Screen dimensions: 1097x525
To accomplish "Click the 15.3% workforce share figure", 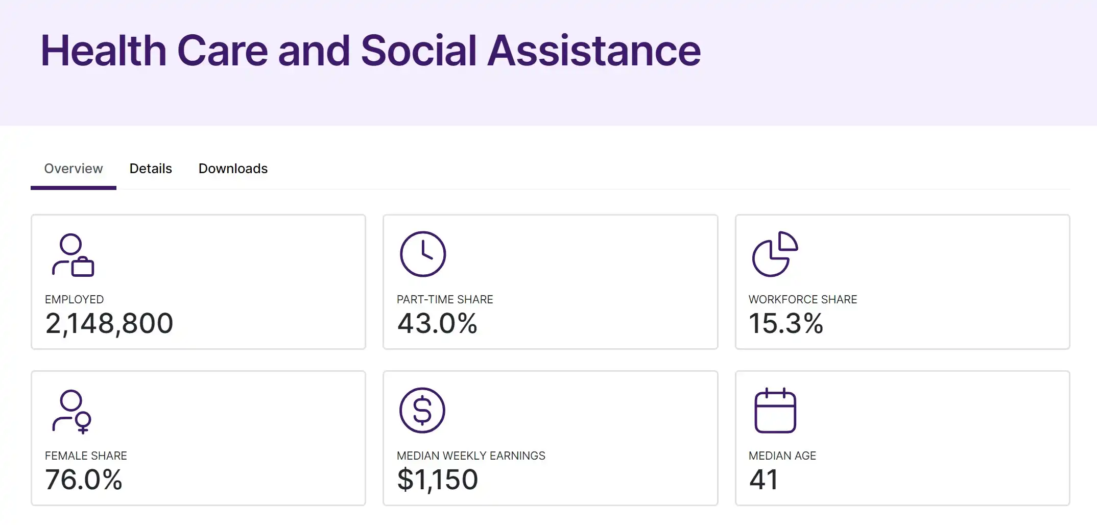I will click(786, 324).
